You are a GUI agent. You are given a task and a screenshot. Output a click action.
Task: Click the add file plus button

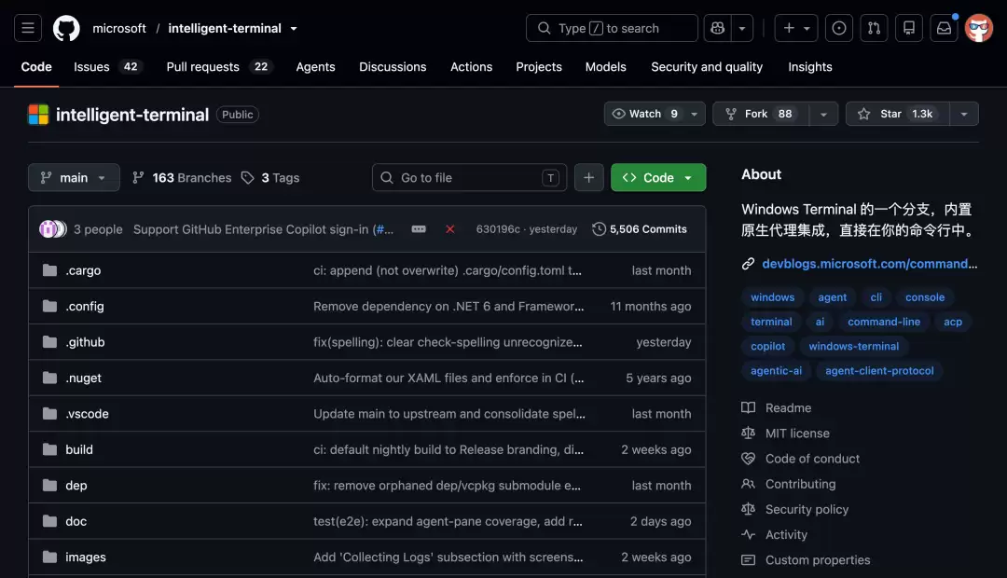pyautogui.click(x=589, y=178)
